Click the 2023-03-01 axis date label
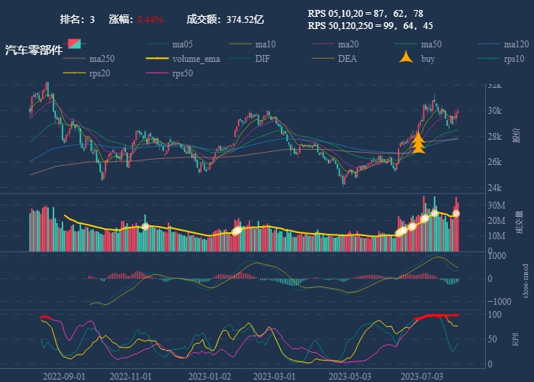Viewport: 534px width, 382px height. point(274,376)
